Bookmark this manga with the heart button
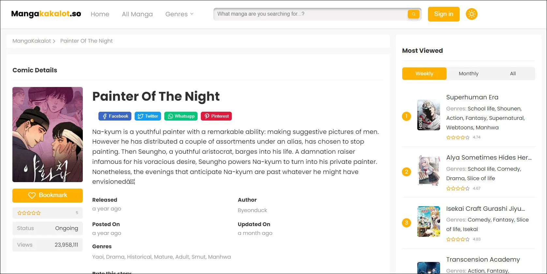Screen dimensions: 547x274 (x=48, y=195)
